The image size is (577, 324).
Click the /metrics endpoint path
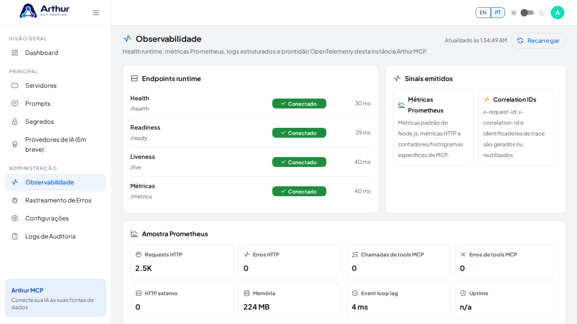pyautogui.click(x=141, y=197)
